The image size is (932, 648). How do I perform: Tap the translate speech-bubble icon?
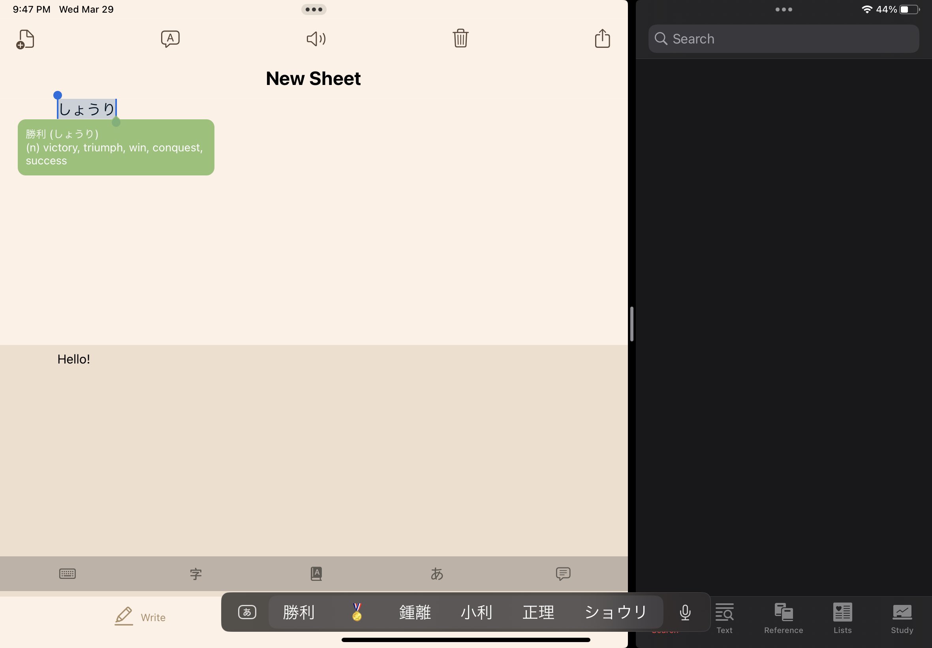coord(170,39)
